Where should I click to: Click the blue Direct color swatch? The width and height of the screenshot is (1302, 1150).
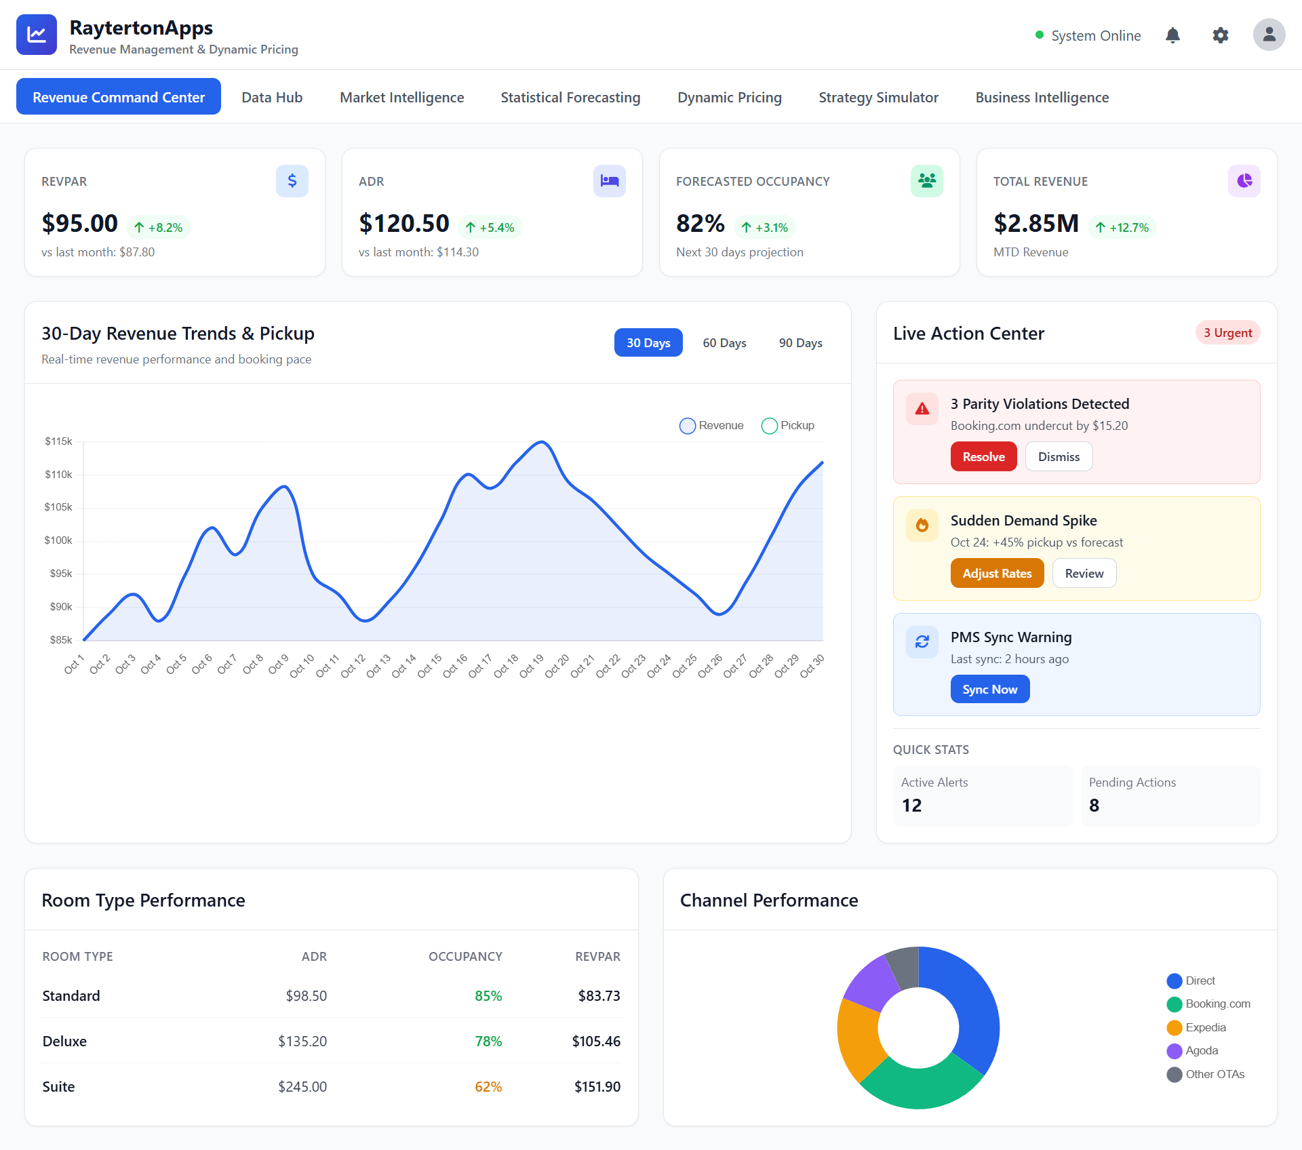click(1175, 981)
